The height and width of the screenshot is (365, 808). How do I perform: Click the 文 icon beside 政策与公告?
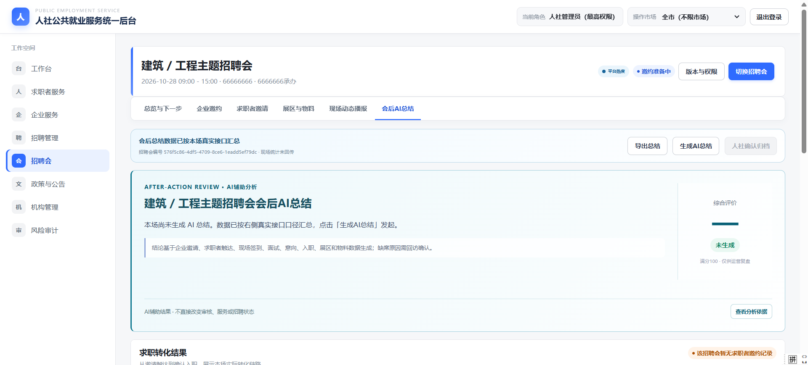(x=19, y=184)
